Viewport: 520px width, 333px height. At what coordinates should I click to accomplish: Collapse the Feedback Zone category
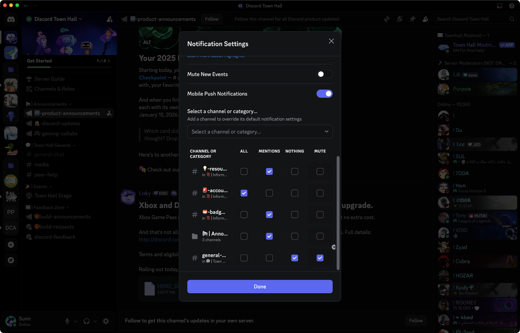click(x=48, y=208)
